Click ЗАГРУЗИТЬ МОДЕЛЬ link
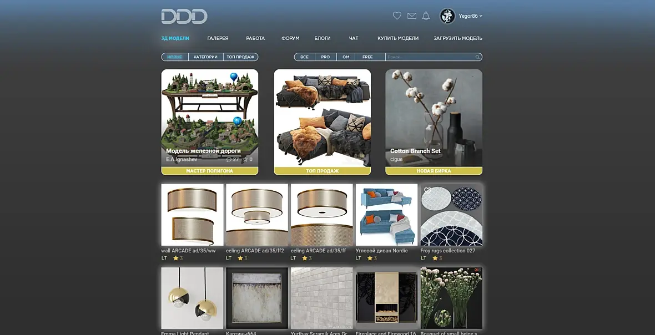Screen dimensions: 655x335 [x=458, y=38]
